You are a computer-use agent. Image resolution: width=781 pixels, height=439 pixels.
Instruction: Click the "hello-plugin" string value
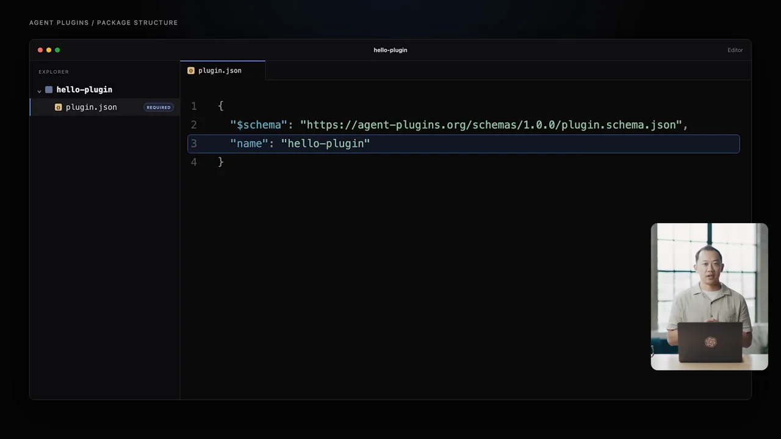click(326, 143)
